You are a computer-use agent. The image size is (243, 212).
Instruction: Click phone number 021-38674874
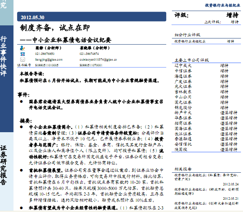tap(89, 54)
